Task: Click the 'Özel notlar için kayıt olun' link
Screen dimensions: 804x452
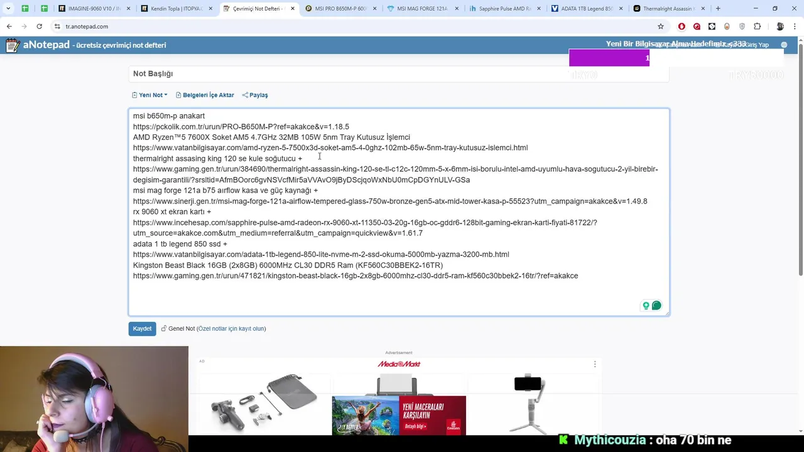Action: [231, 328]
